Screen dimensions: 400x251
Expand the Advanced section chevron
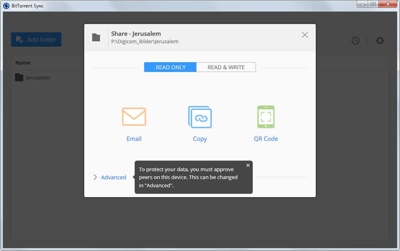click(x=95, y=177)
